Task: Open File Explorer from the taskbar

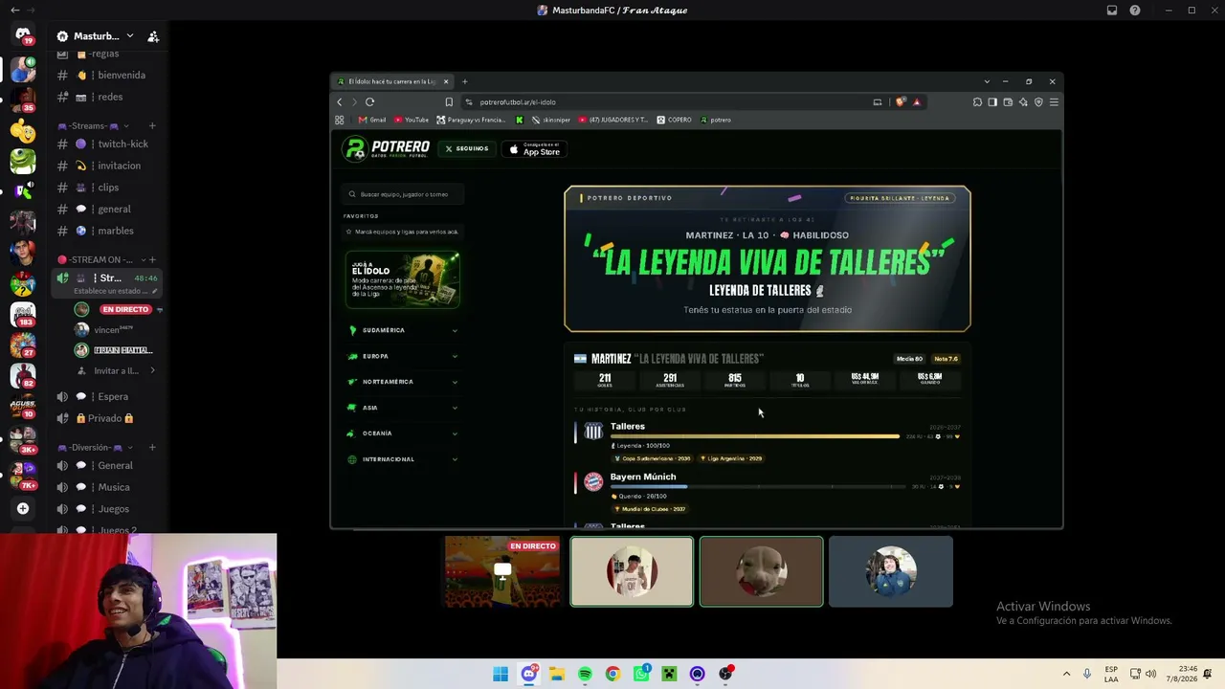Action: coord(557,674)
